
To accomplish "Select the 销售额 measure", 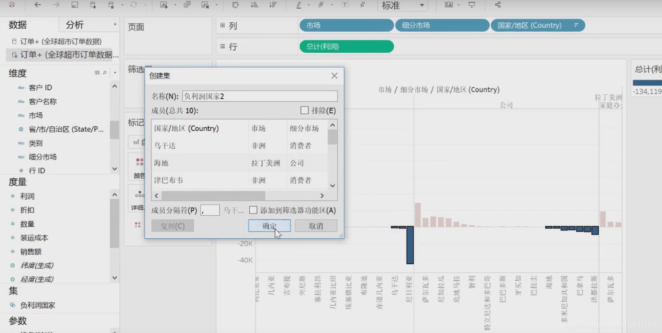I will 31,251.
